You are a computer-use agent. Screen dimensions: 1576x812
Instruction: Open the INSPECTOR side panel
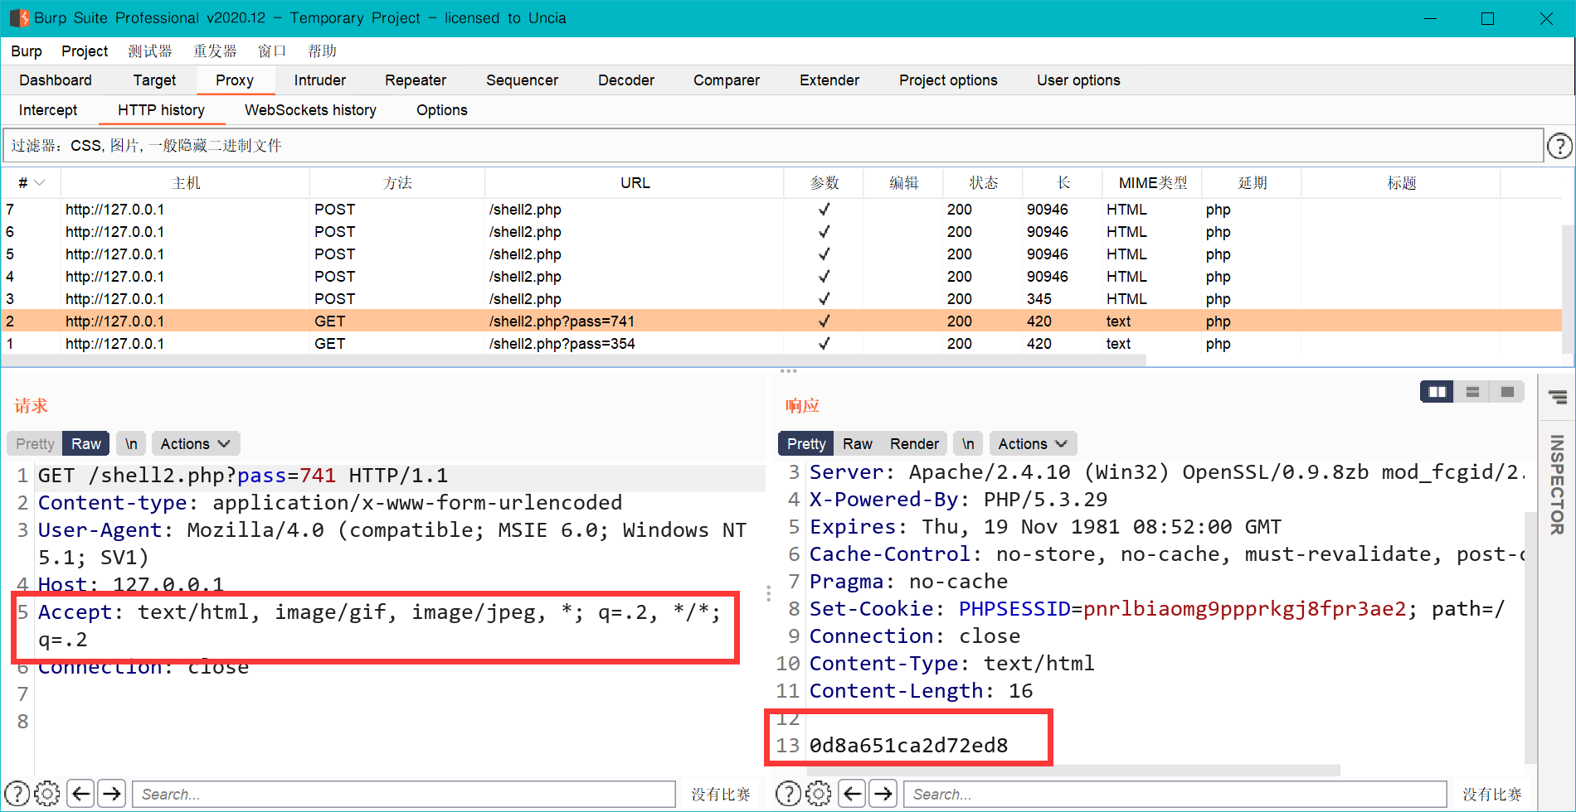[1557, 485]
